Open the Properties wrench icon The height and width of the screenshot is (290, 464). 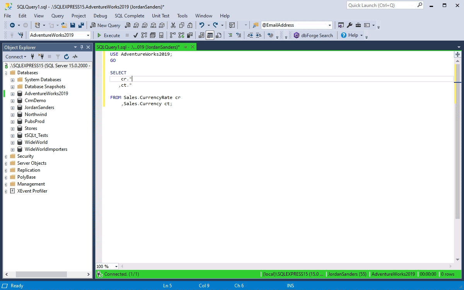(x=350, y=25)
